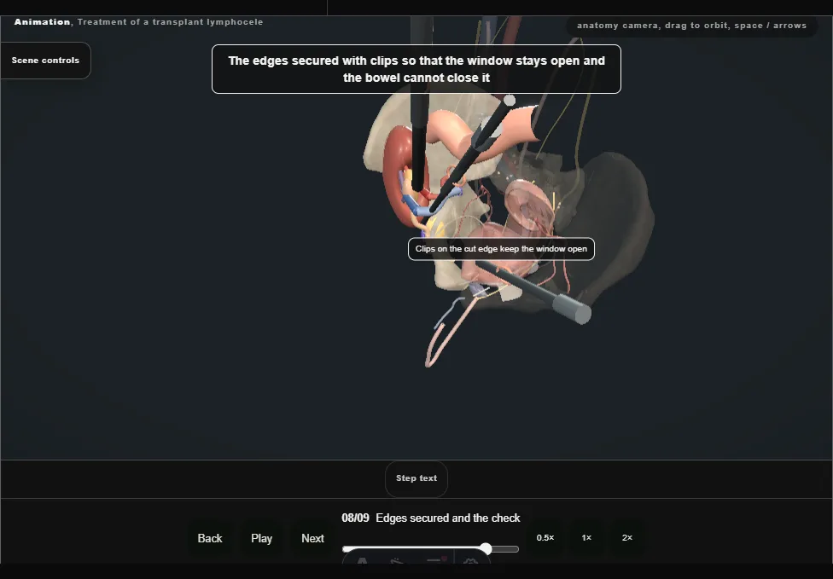The width and height of the screenshot is (833, 579).
Task: Set playback speed to 0.5×
Action: coord(545,537)
